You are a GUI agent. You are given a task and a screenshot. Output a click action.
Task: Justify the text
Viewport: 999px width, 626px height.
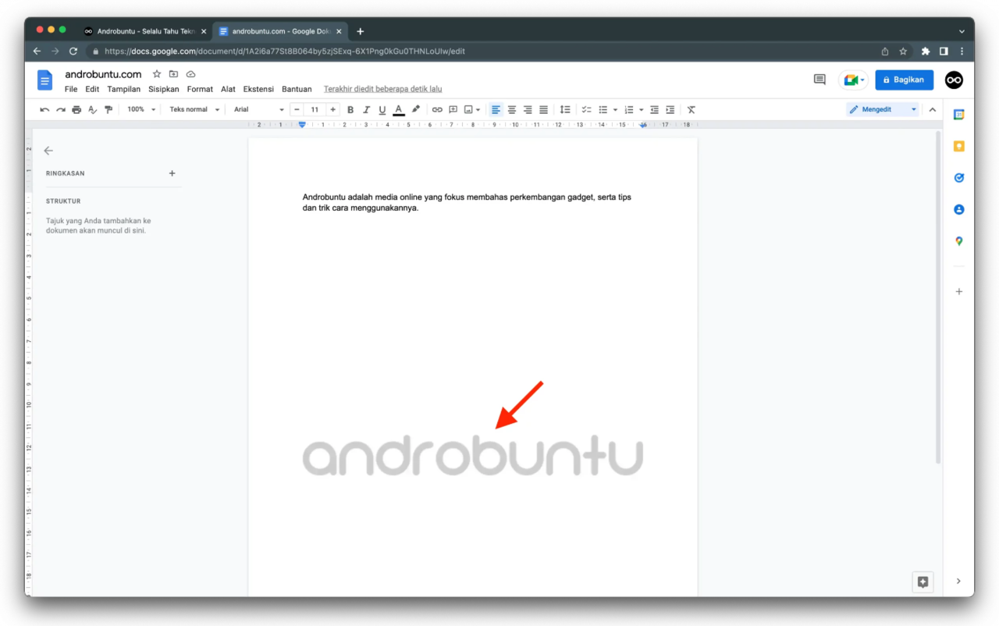click(544, 110)
